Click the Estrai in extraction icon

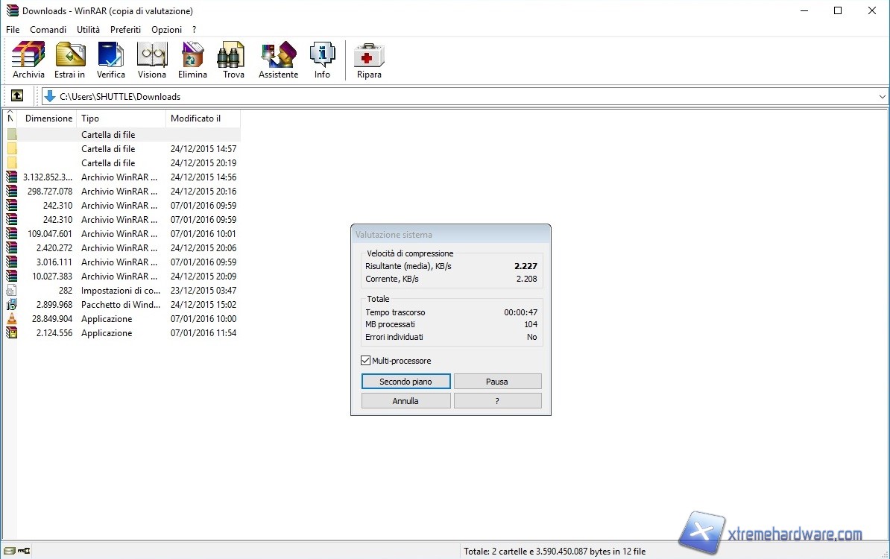(69, 60)
